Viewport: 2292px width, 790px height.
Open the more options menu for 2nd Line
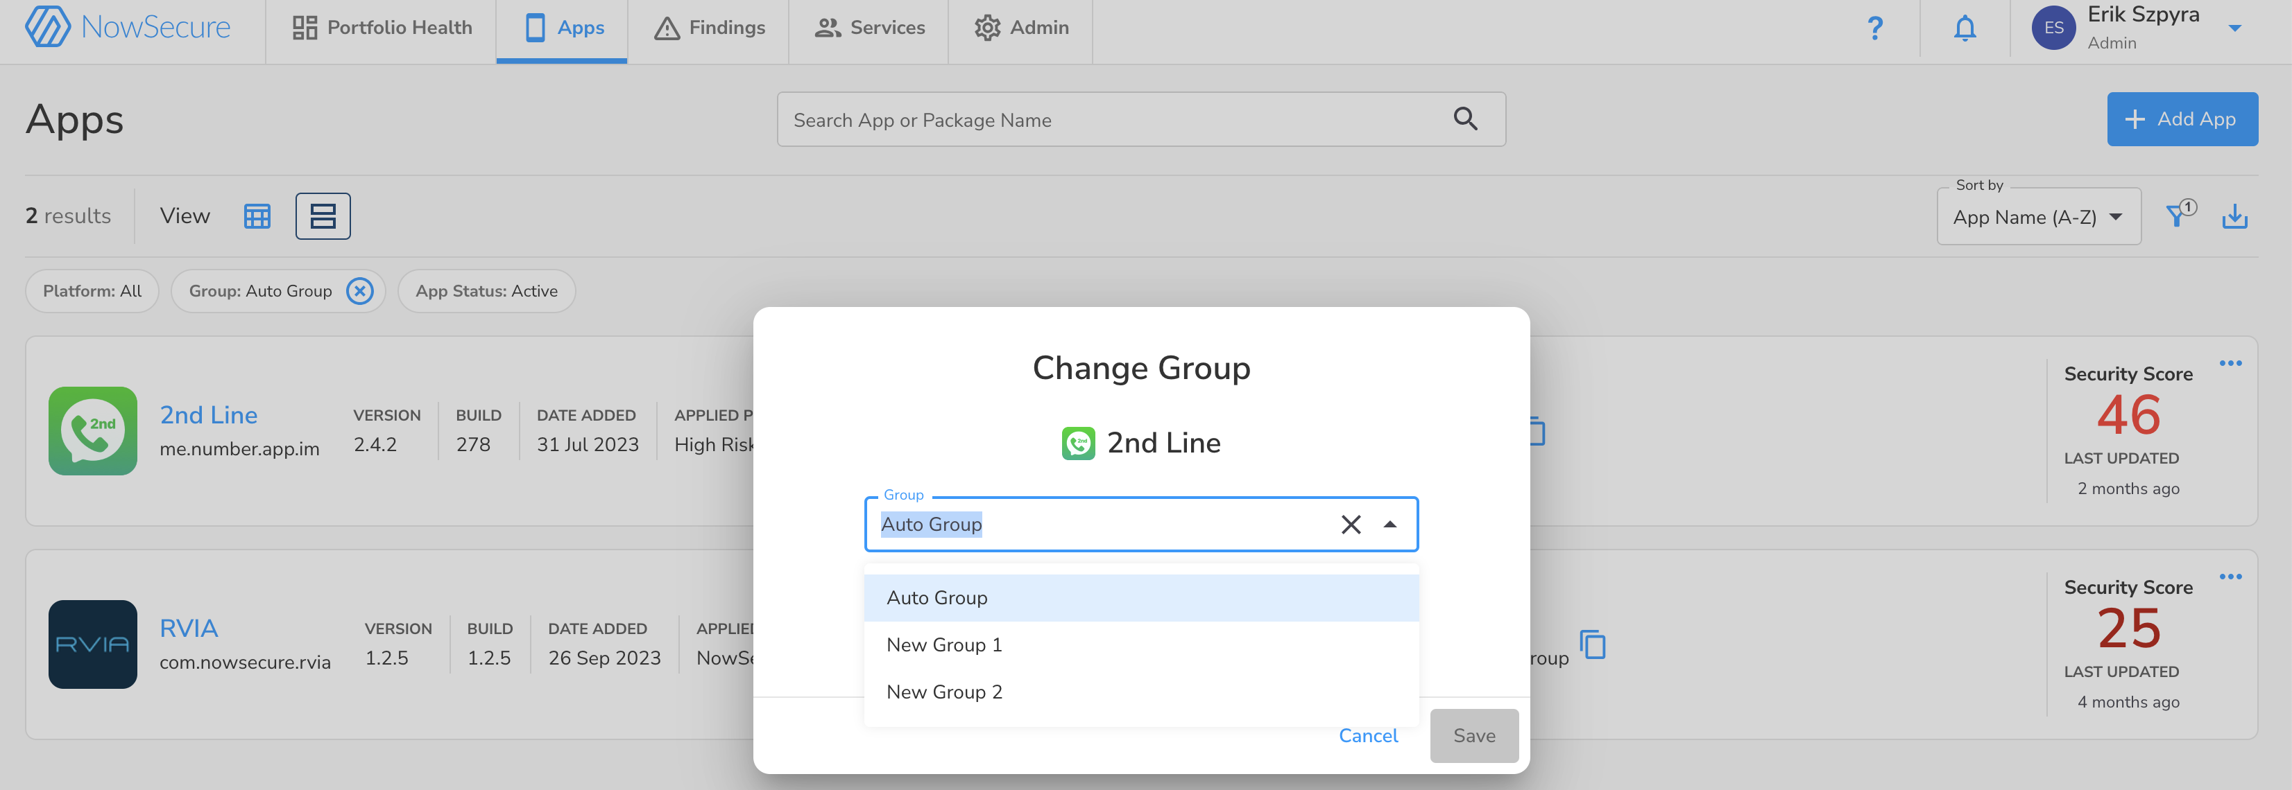(2230, 363)
